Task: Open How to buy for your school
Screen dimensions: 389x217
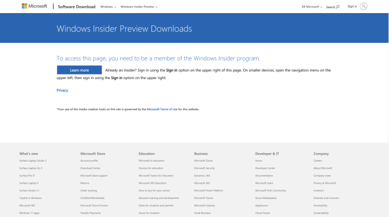Action: pos(154,190)
